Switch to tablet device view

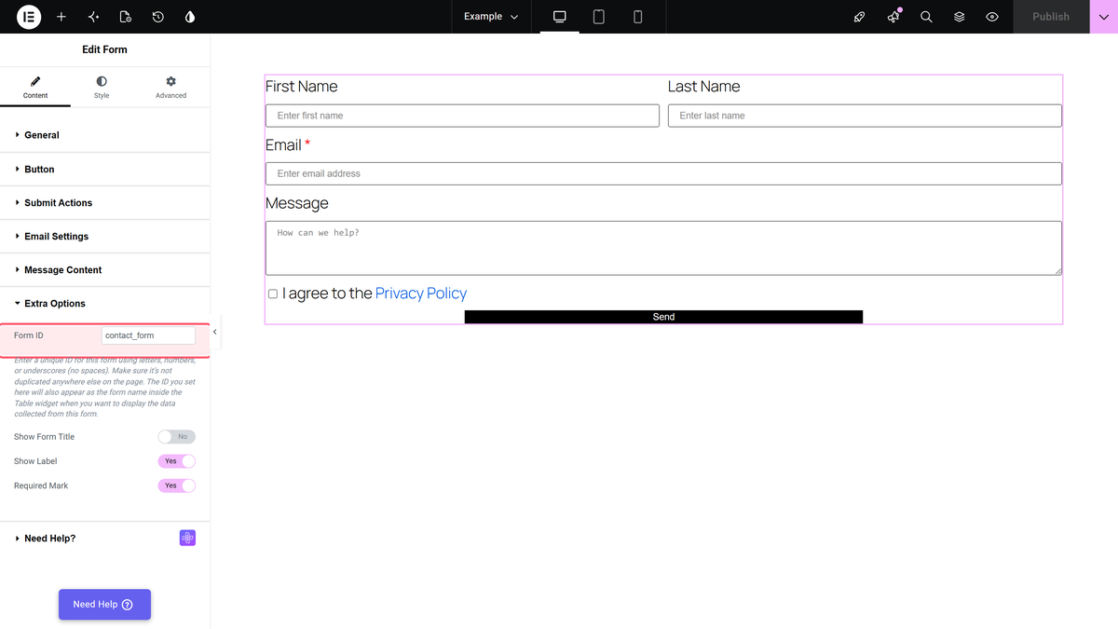coord(599,17)
